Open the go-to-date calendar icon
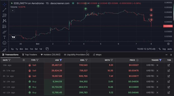The height and width of the screenshot is (96, 174). coord(47,49)
